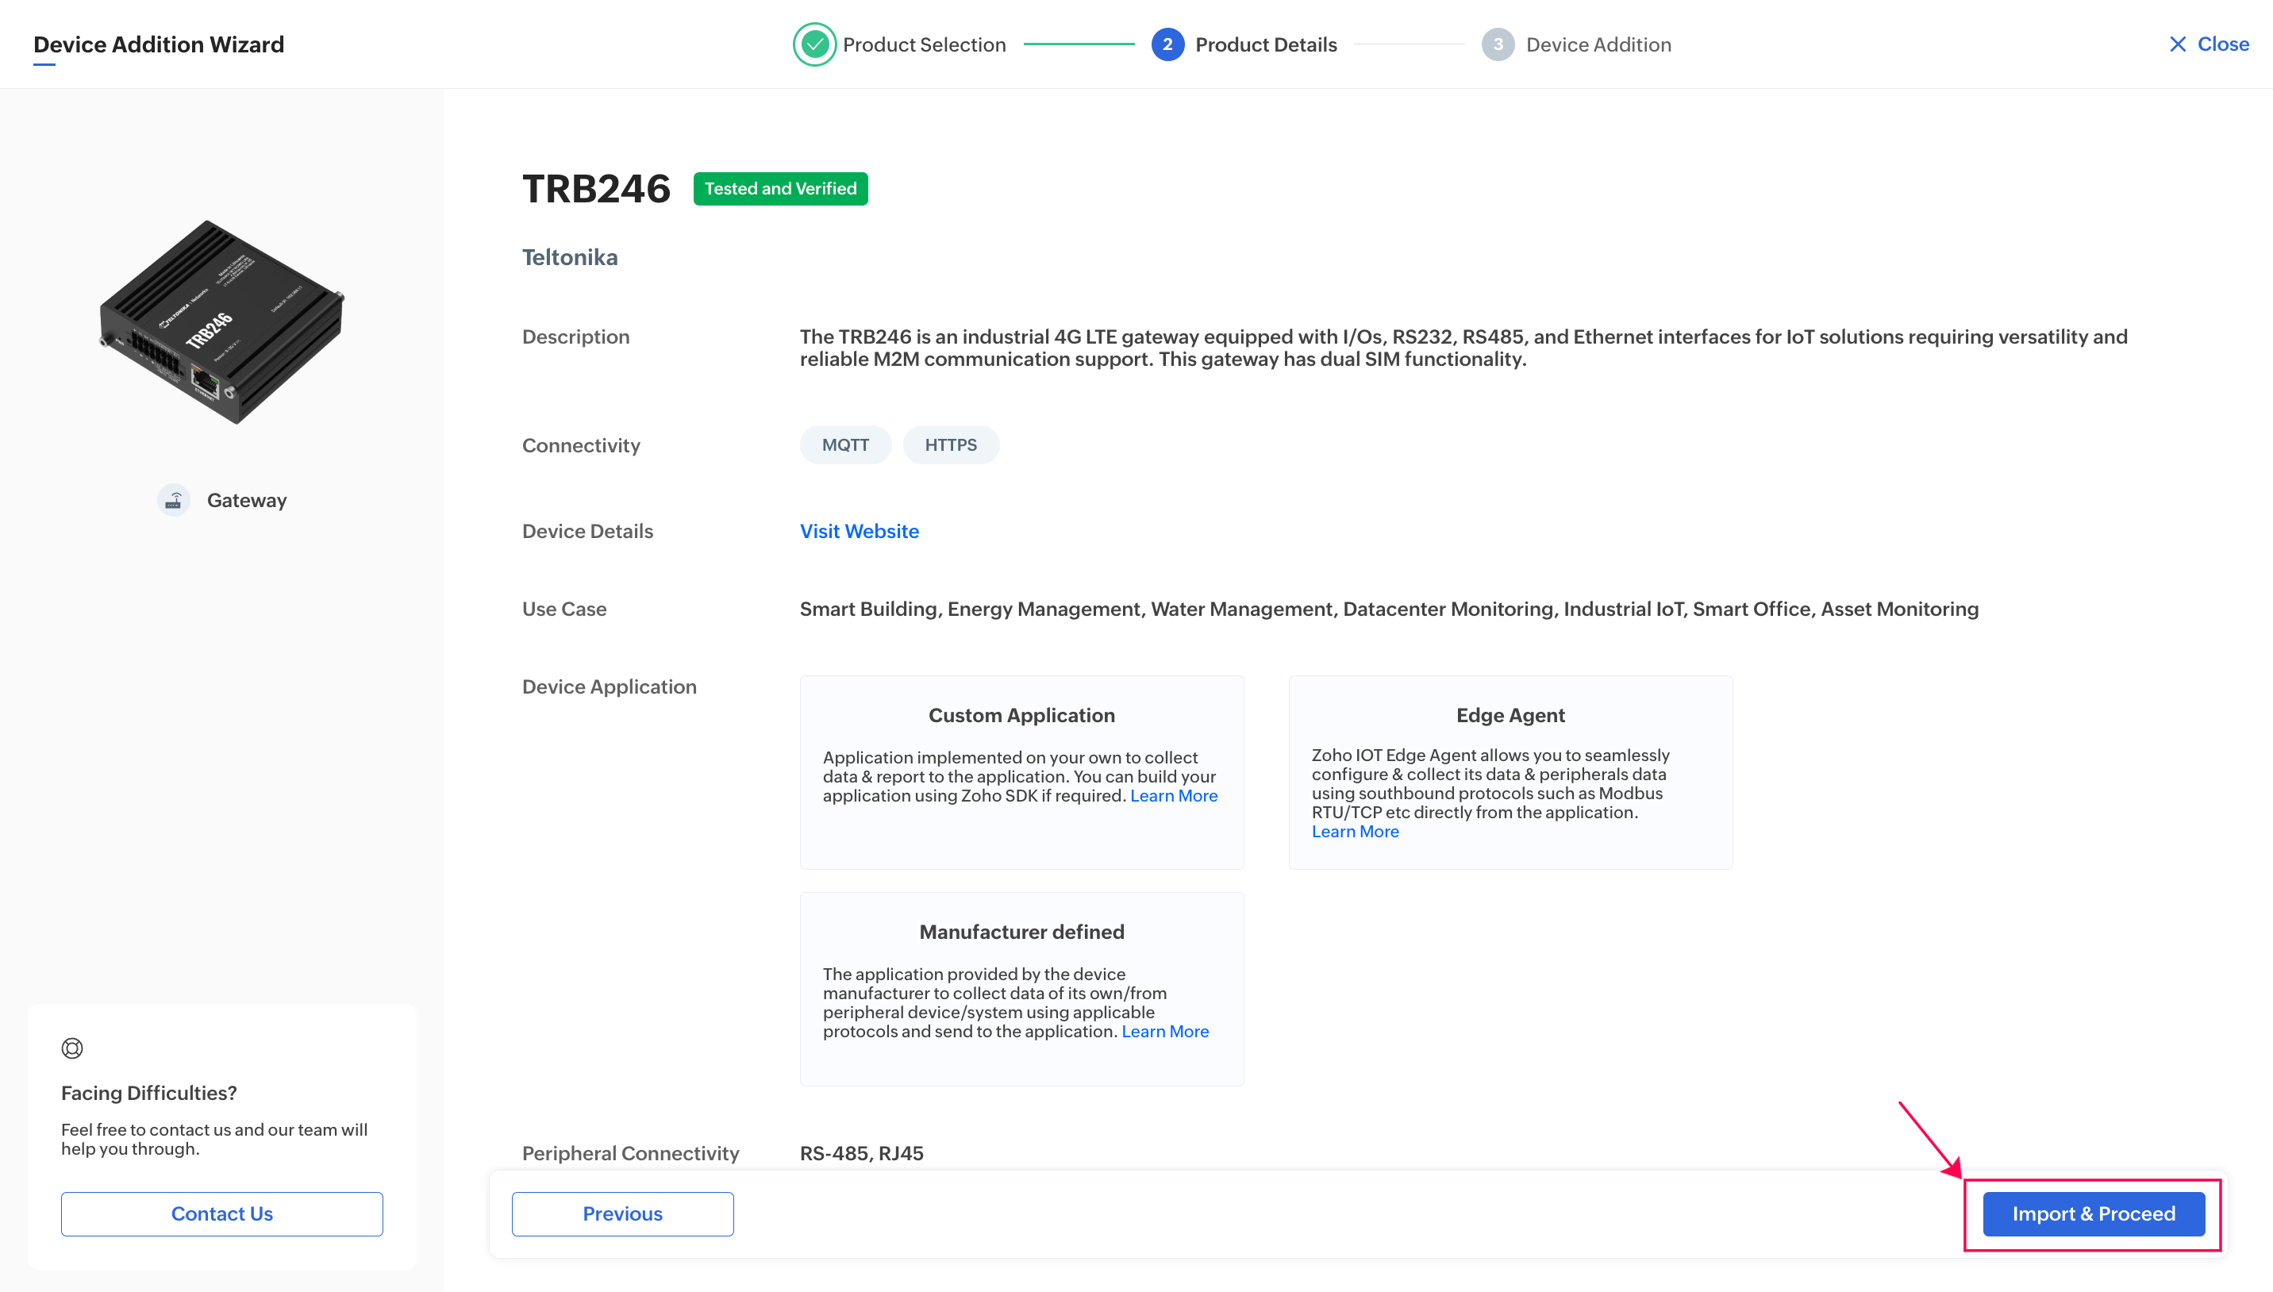The height and width of the screenshot is (1292, 2273).
Task: Click the step 2 Product Details circle
Action: 1167,44
